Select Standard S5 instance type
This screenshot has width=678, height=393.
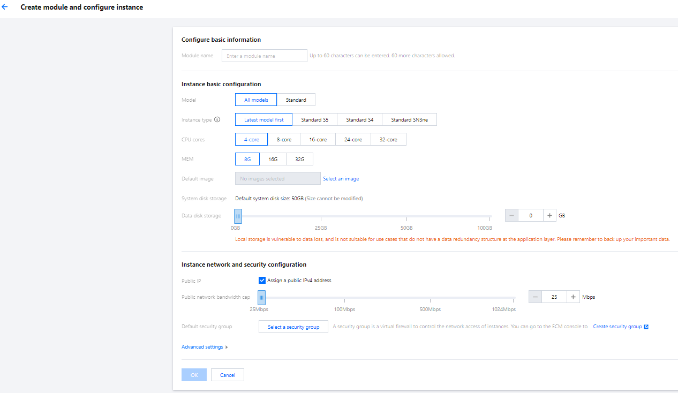click(x=314, y=120)
